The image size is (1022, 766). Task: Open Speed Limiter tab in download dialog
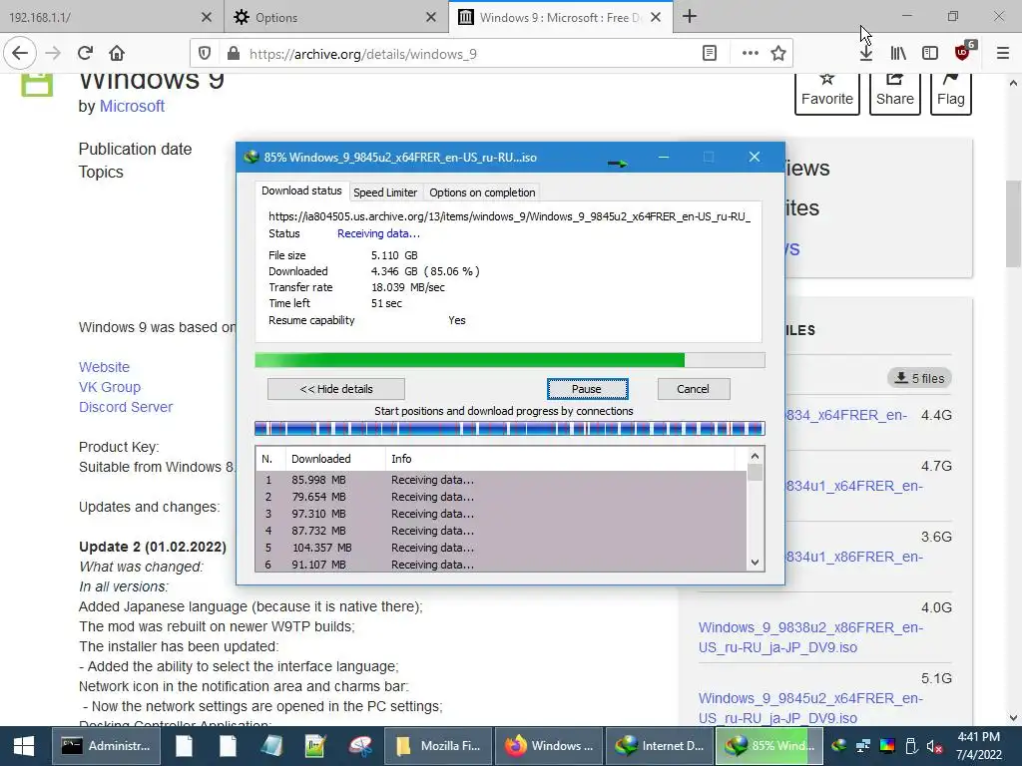[385, 192]
